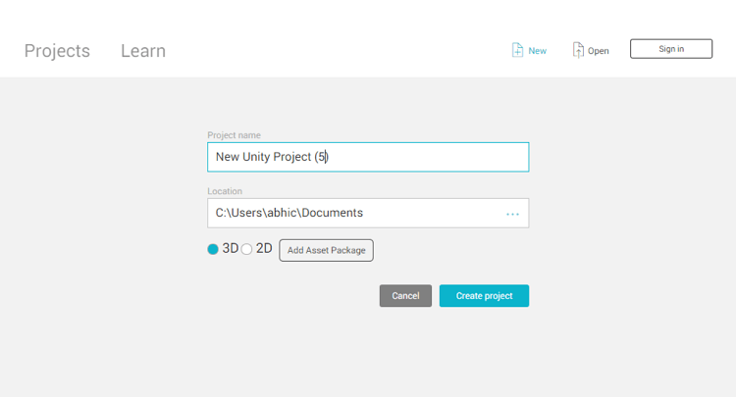736x397 pixels.
Task: Cancel the new project creation
Action: tap(405, 296)
